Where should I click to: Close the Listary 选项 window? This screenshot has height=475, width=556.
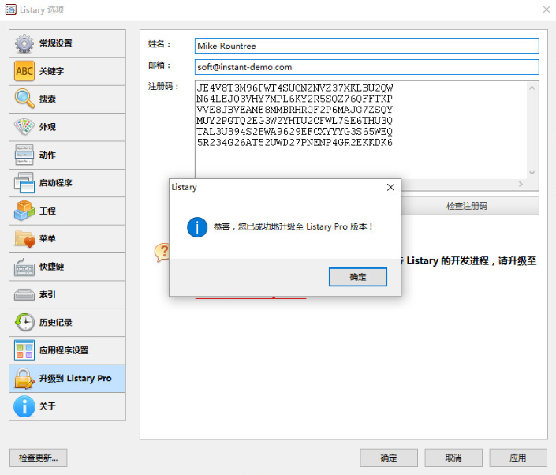(x=547, y=9)
